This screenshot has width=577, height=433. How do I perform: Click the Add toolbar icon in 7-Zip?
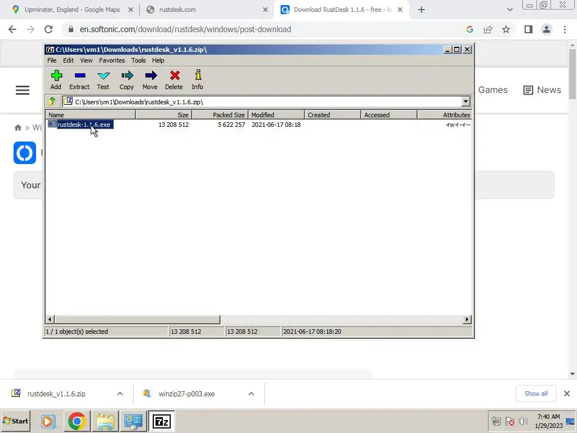(56, 79)
